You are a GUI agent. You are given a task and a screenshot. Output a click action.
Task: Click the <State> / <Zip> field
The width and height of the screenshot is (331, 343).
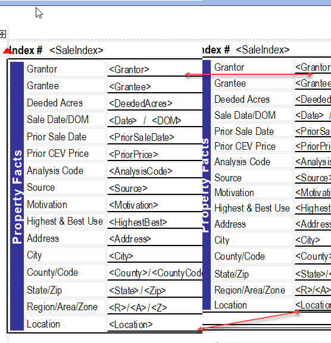pos(138,291)
